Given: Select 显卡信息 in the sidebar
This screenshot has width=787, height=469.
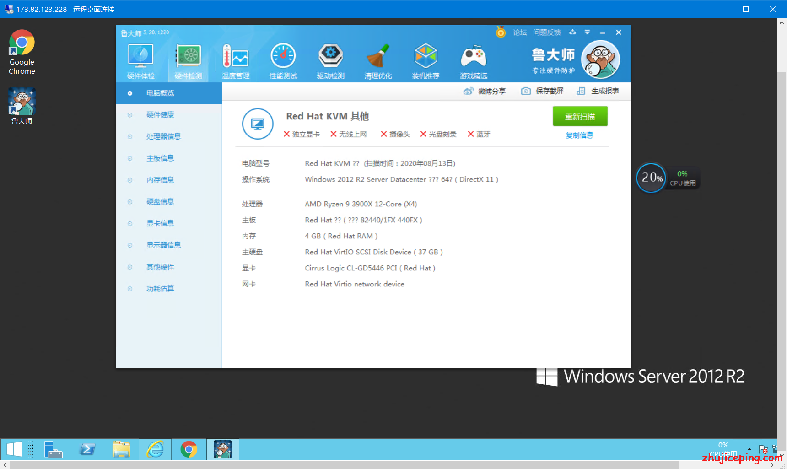Looking at the screenshot, I should [x=169, y=223].
